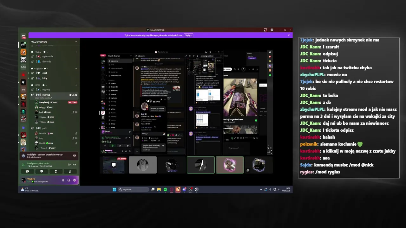Open the X.X.X server icon
Image resolution: width=406 pixels, height=228 pixels.
[23, 67]
